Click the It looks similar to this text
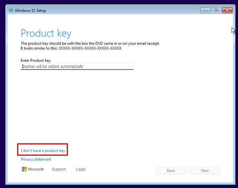 (x=39, y=48)
